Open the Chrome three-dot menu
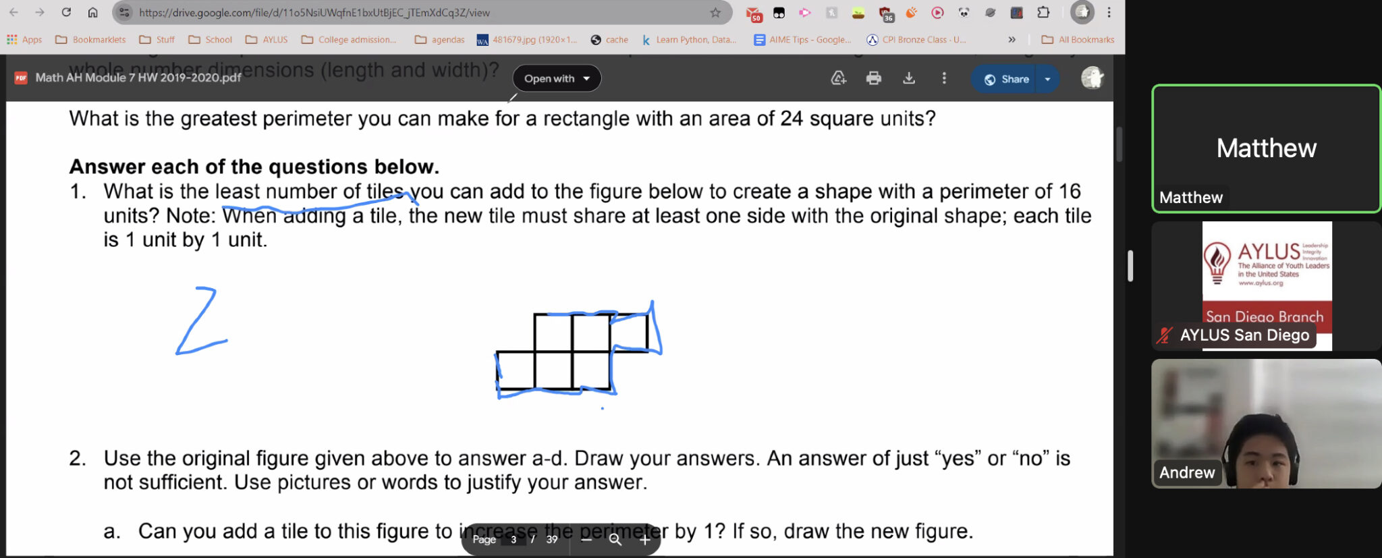The height and width of the screenshot is (558, 1382). coord(1109,12)
